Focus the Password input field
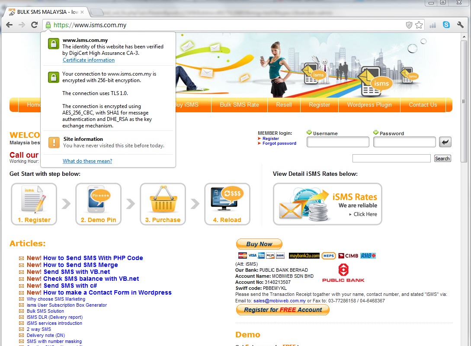 [x=405, y=142]
